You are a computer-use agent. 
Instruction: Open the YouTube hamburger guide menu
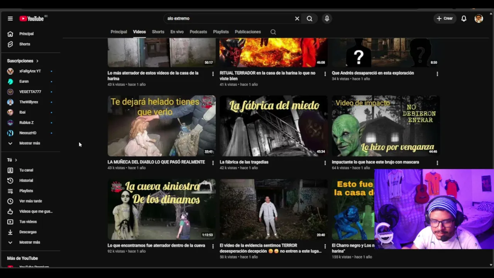10,19
